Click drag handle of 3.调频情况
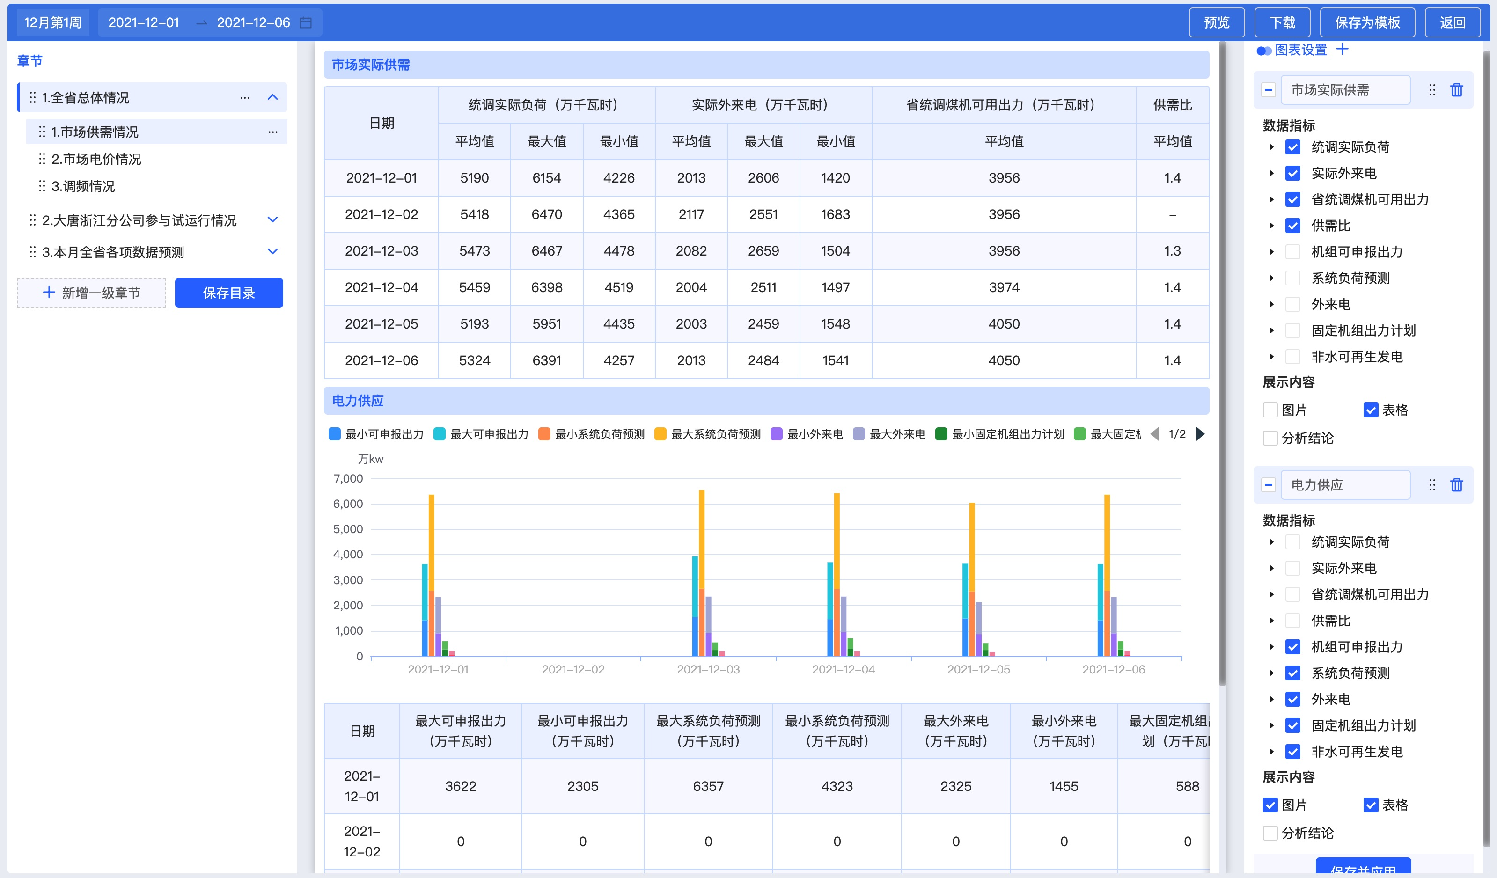This screenshot has width=1497, height=878. click(x=42, y=186)
